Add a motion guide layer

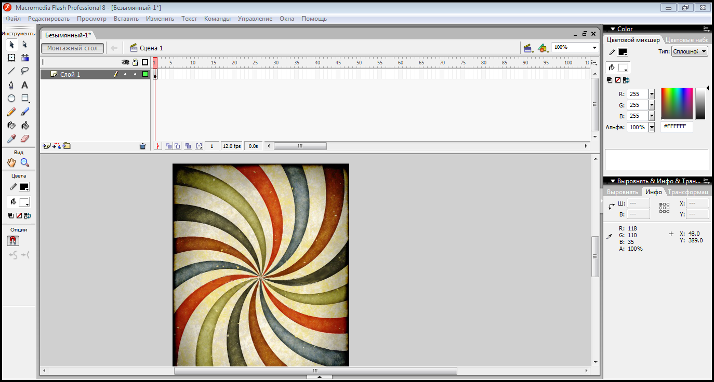click(x=57, y=146)
